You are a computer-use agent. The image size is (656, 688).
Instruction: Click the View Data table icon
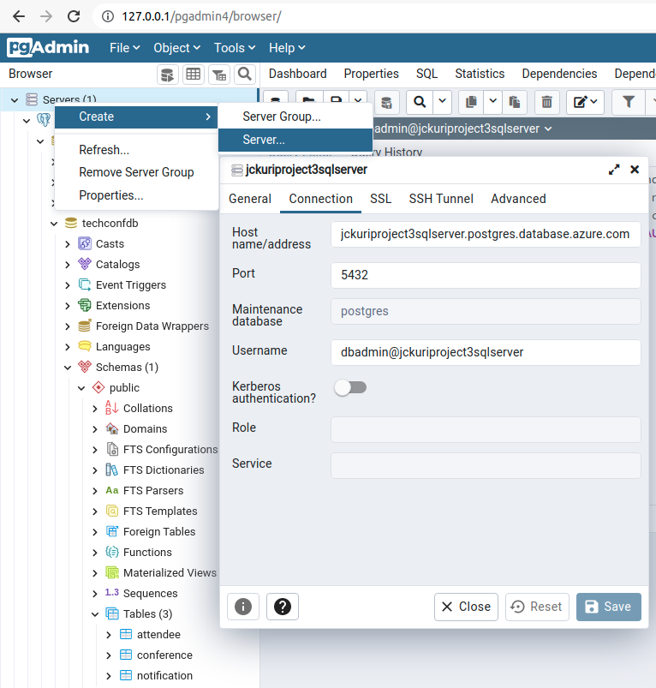(x=194, y=75)
